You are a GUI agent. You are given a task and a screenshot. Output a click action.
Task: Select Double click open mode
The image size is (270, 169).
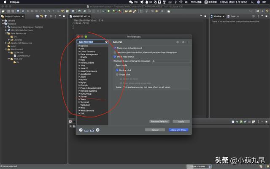pyautogui.click(x=117, y=70)
